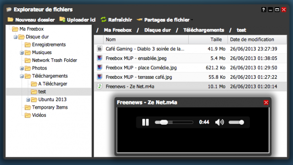Go to Téléchargements in breadcrumb path

203,30
